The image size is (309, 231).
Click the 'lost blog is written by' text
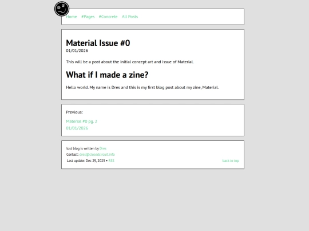82,148
